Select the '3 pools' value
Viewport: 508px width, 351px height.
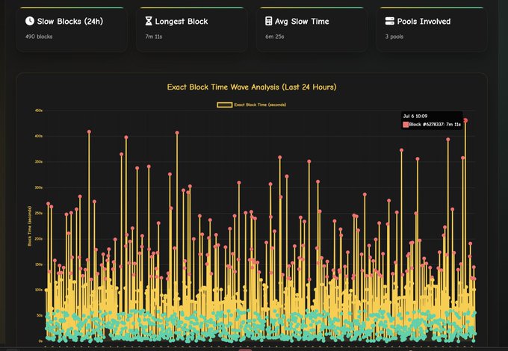394,37
